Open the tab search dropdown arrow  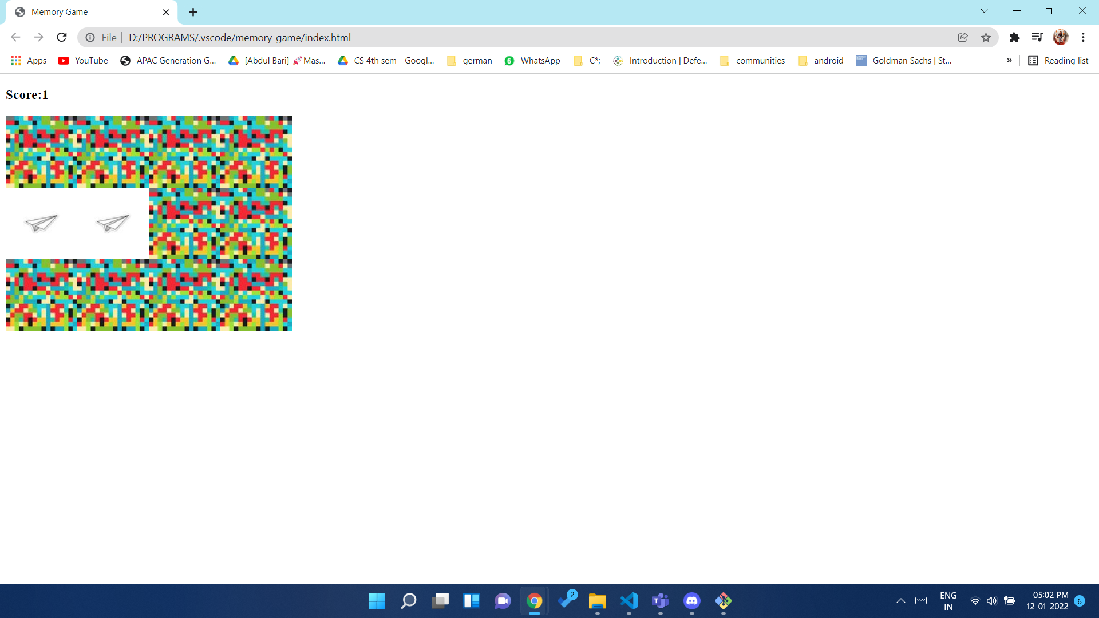tap(984, 11)
